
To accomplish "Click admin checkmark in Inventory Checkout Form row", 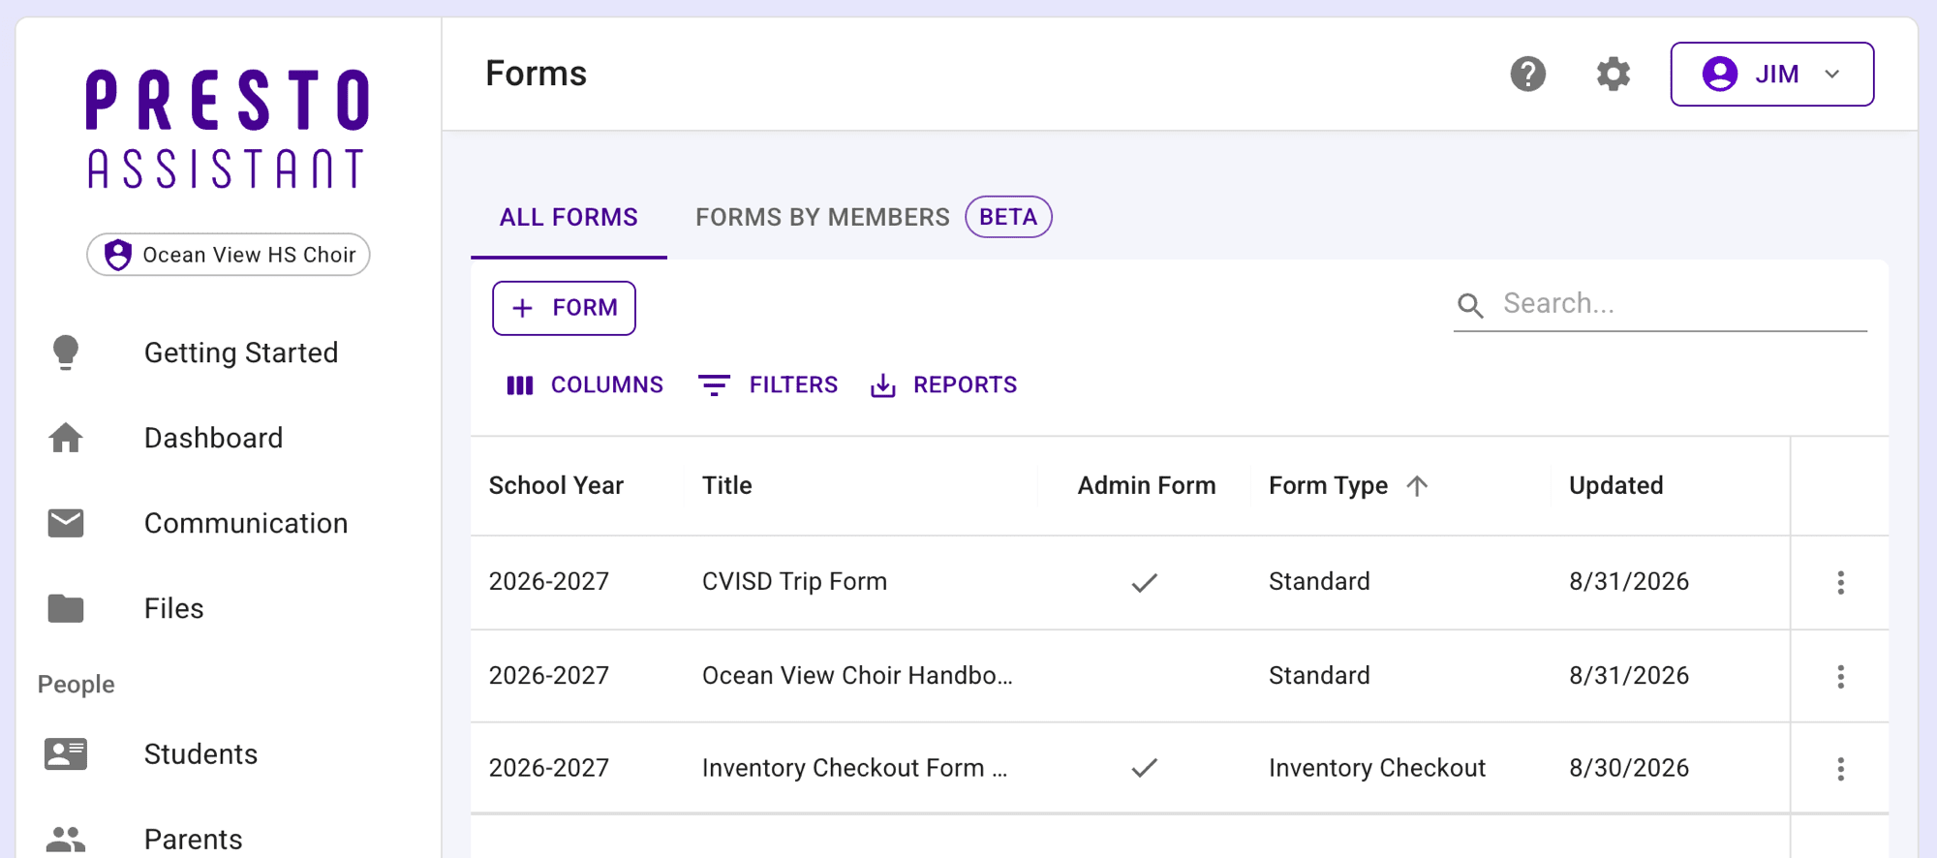I will click(x=1145, y=768).
